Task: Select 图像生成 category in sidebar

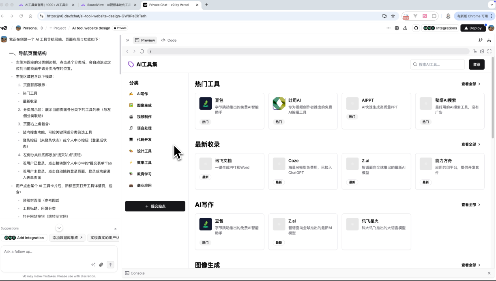Action: pos(144,105)
